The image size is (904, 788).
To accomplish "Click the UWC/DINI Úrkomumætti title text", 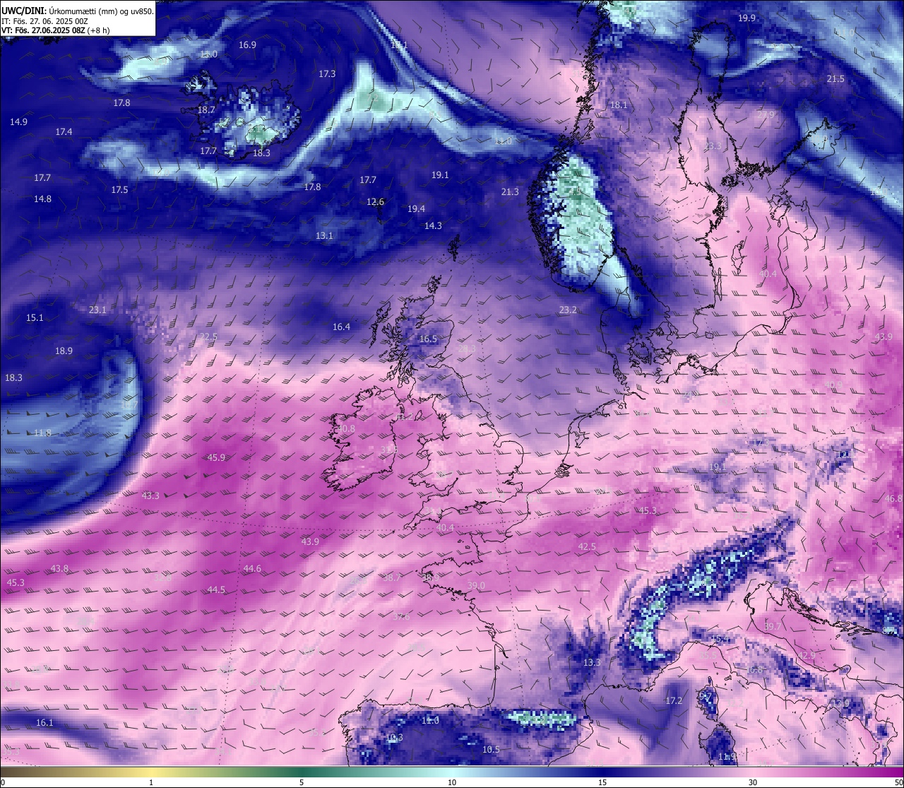I will (x=78, y=11).
